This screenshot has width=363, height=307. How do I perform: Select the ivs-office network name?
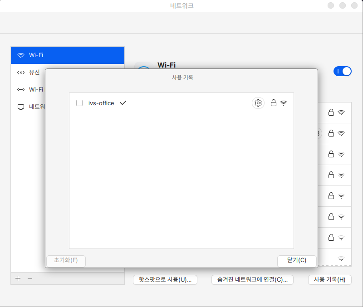coord(101,103)
